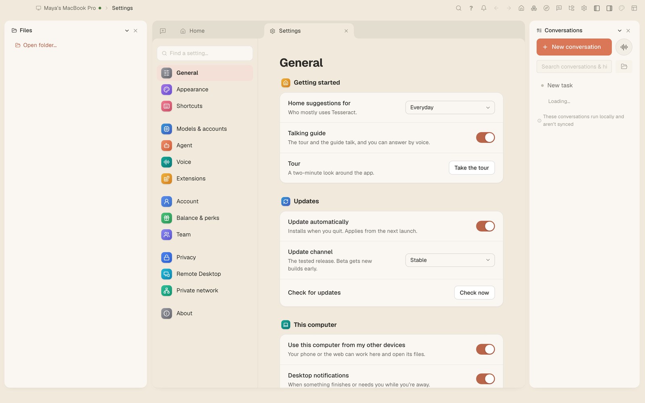Open the Home suggestions for Everyday dropdown
This screenshot has width=645, height=403.
click(x=450, y=108)
